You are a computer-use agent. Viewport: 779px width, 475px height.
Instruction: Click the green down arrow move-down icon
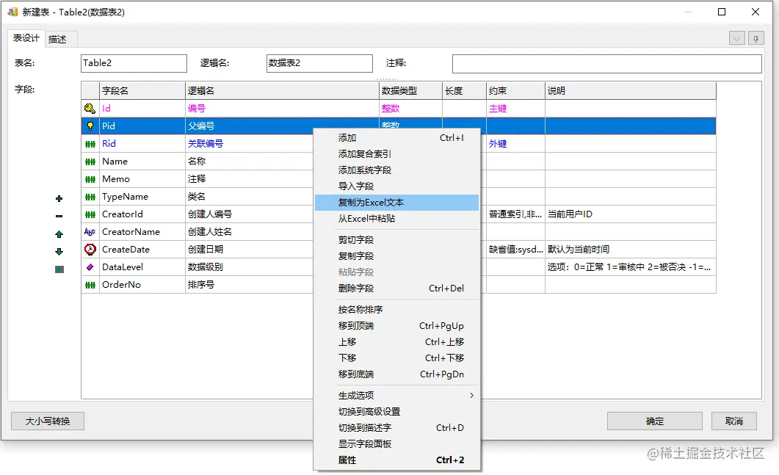click(x=59, y=251)
